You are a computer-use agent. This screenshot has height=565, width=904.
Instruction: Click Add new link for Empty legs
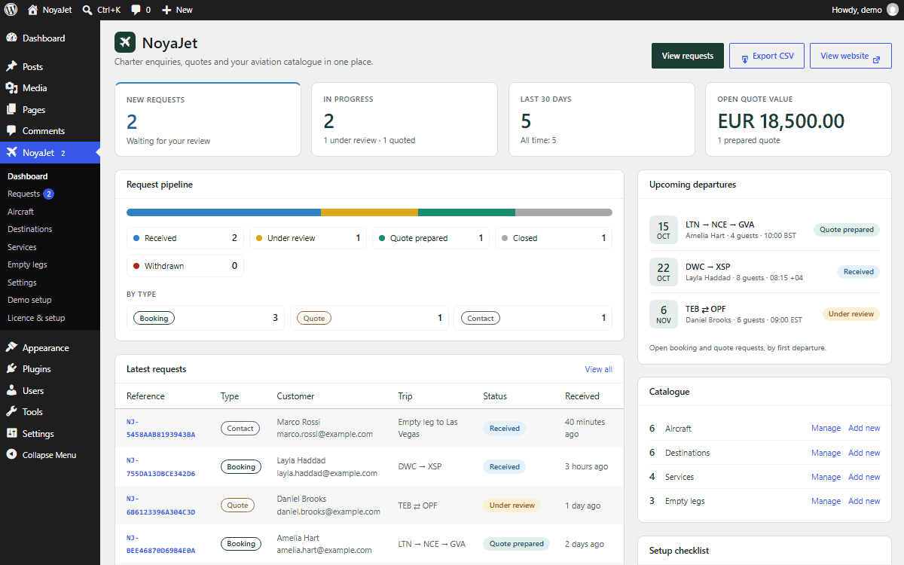[864, 500]
